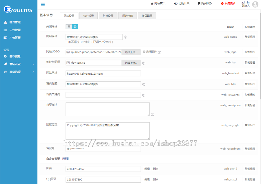The image size is (261, 184).
Task: Click the red alert icon beside 系统更新
Action: [222, 3]
